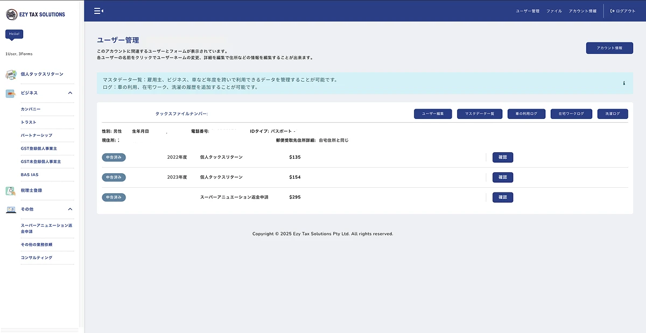The height and width of the screenshot is (333, 646).
Task: Click the Hello! speech bubble
Action: pos(14,34)
